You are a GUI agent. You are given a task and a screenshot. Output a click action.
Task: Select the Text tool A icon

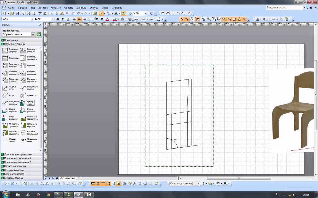point(116,13)
